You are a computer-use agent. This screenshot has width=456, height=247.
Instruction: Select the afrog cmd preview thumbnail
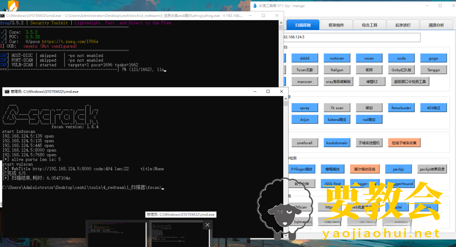[x=117, y=234]
